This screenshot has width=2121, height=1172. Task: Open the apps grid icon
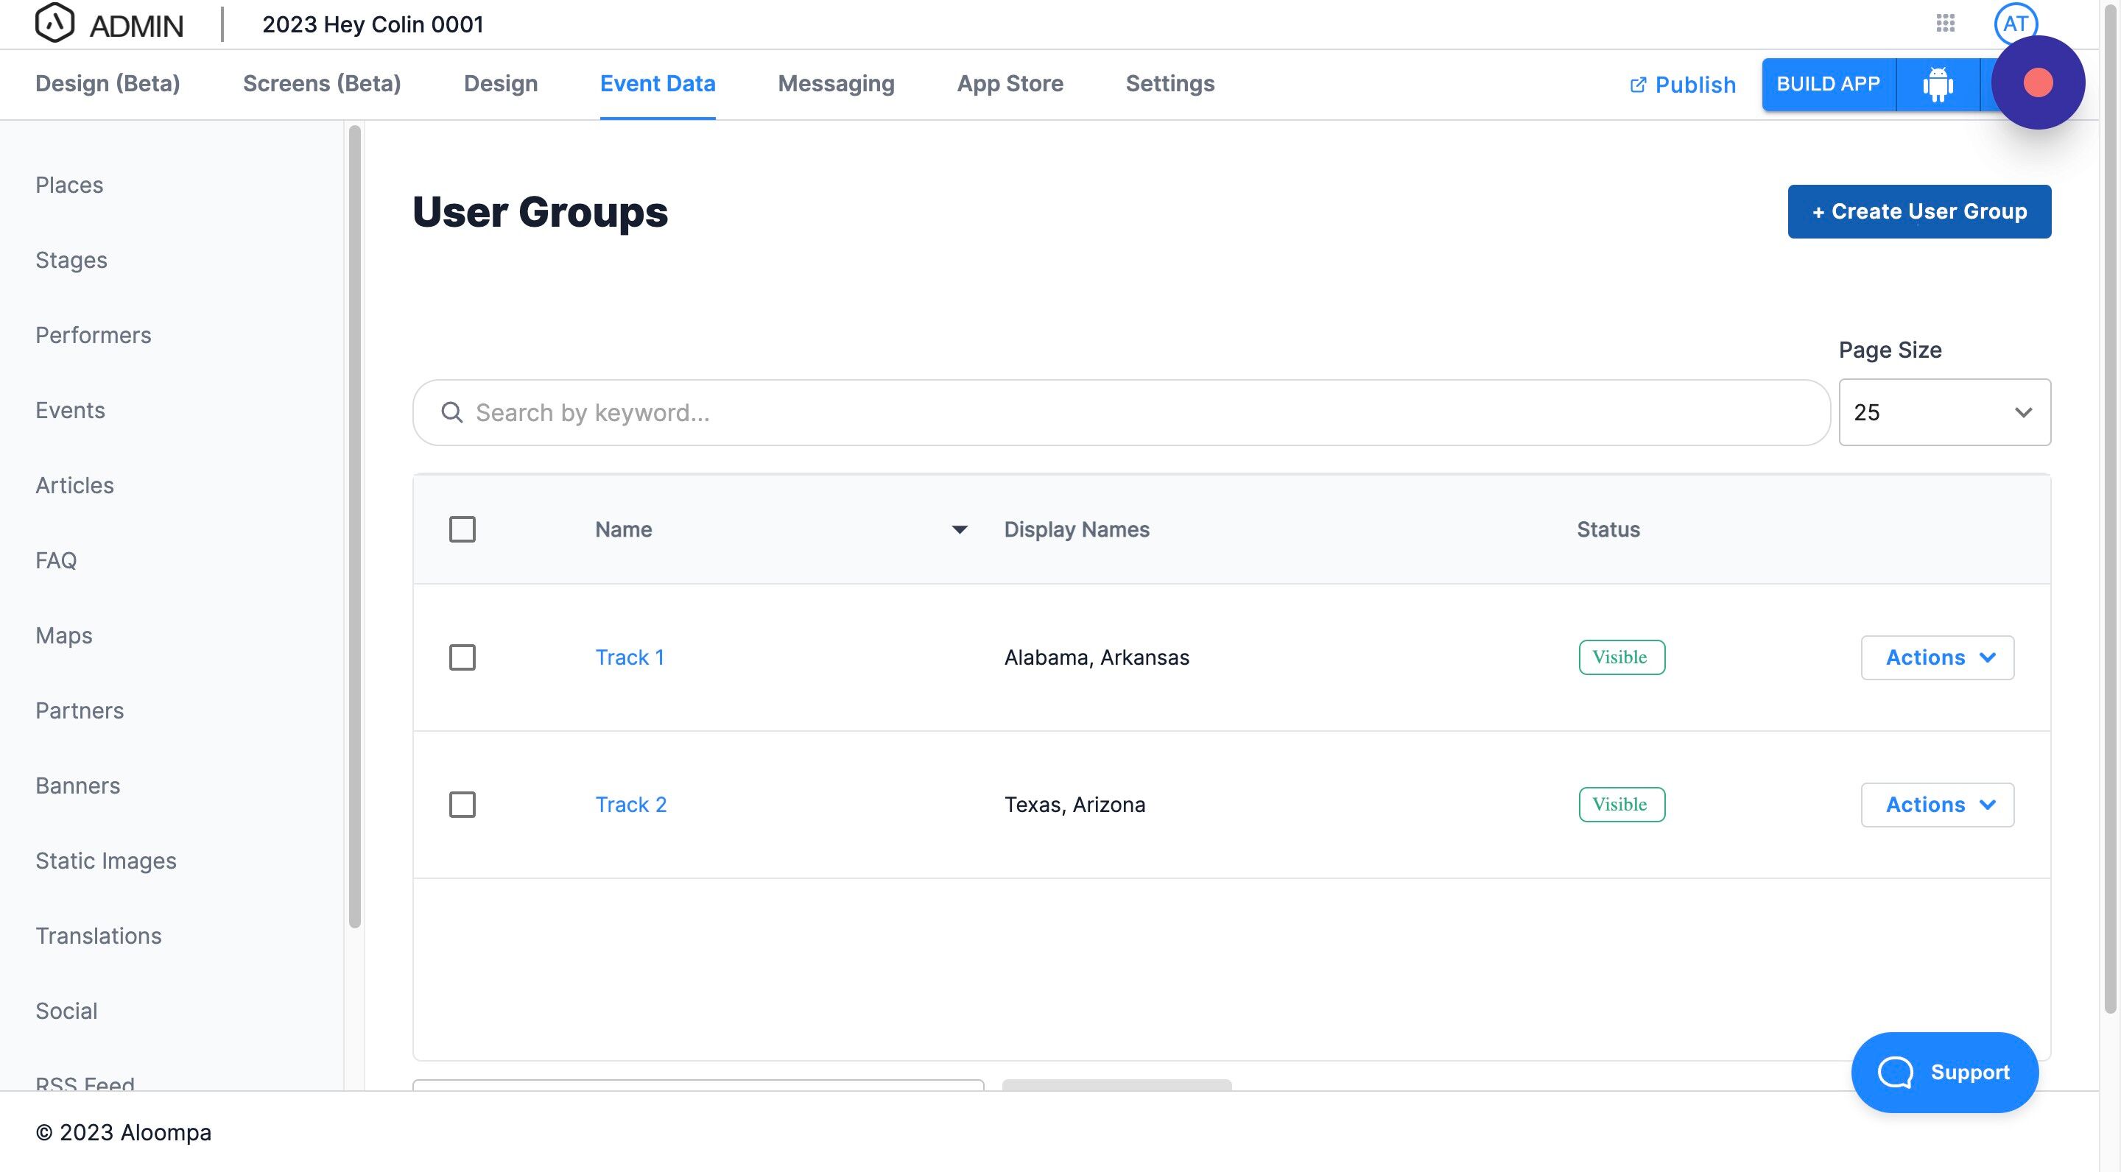pyautogui.click(x=1946, y=23)
